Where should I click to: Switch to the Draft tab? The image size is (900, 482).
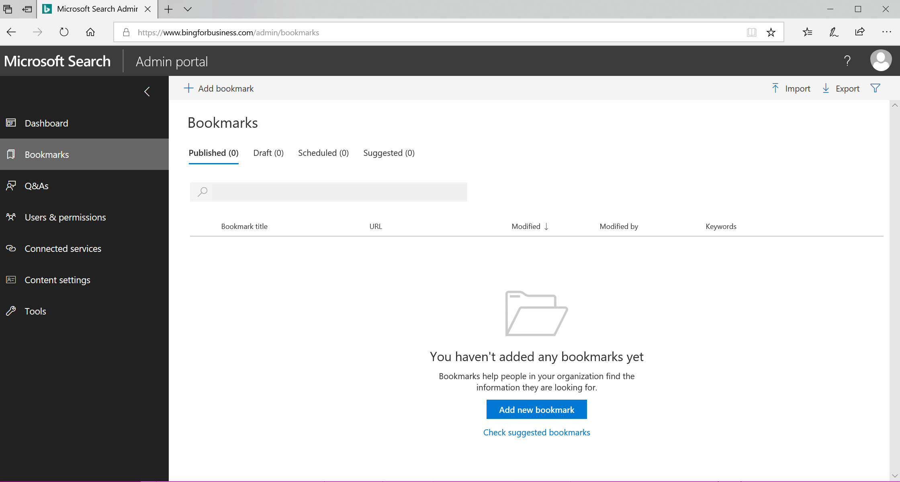point(268,153)
